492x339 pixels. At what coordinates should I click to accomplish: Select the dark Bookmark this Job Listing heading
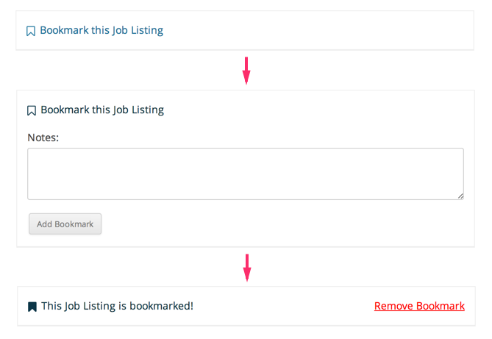(102, 110)
